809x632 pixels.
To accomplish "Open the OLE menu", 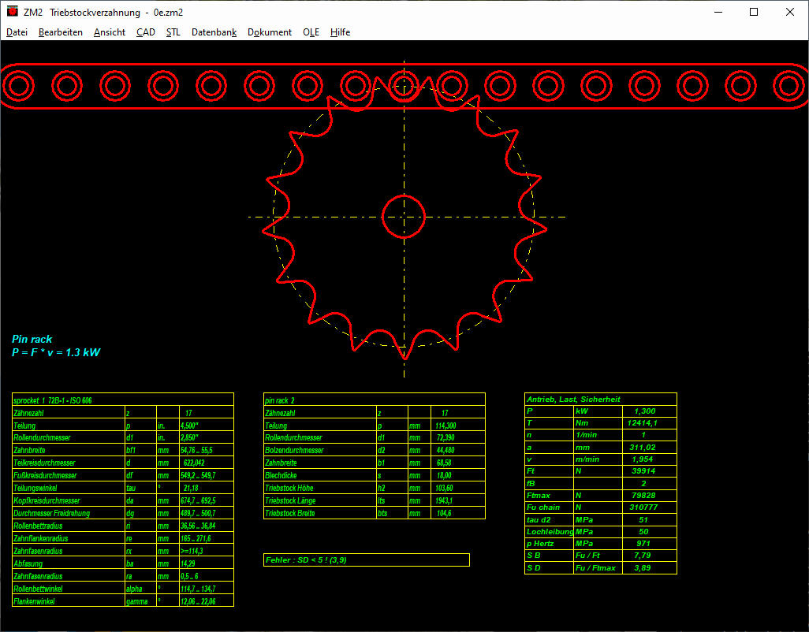I will coord(311,32).
